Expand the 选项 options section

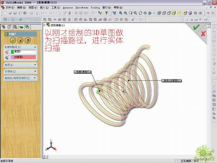click(20, 65)
